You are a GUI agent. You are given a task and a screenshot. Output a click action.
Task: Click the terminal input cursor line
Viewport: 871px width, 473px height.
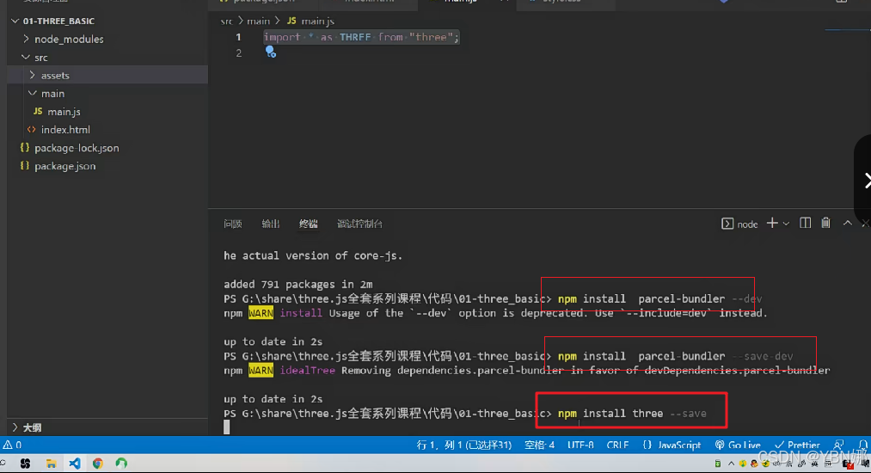click(227, 427)
